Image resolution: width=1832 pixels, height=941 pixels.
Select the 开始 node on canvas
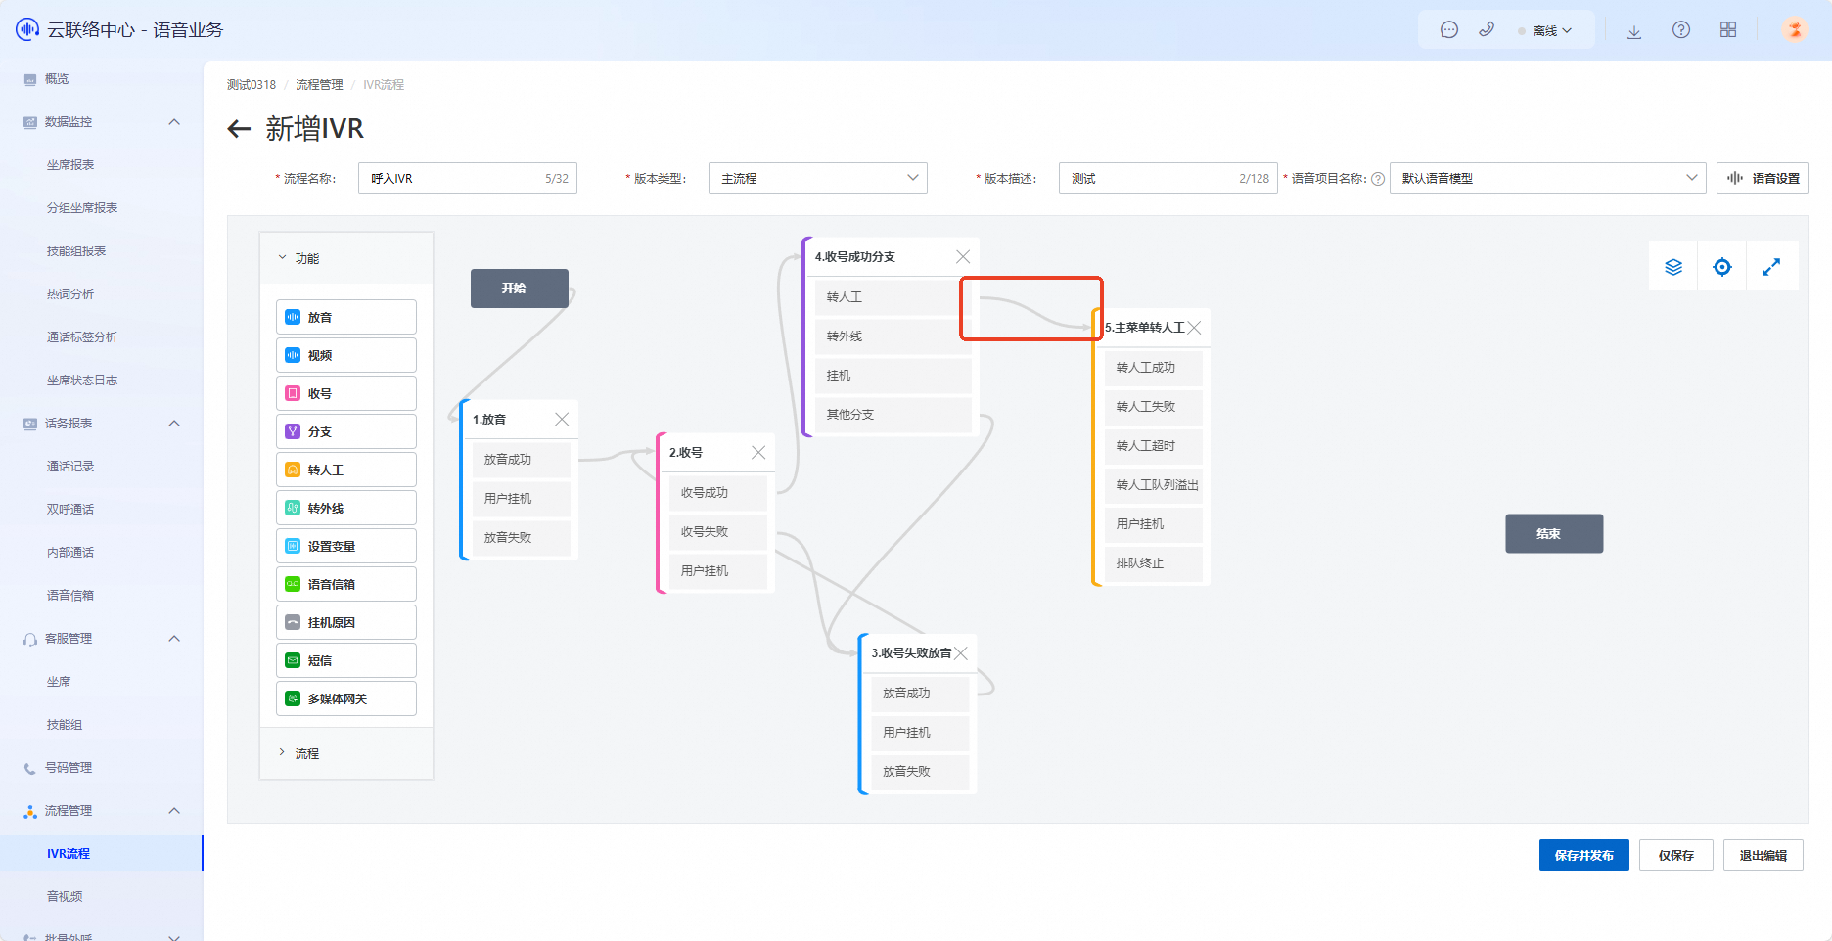point(520,289)
